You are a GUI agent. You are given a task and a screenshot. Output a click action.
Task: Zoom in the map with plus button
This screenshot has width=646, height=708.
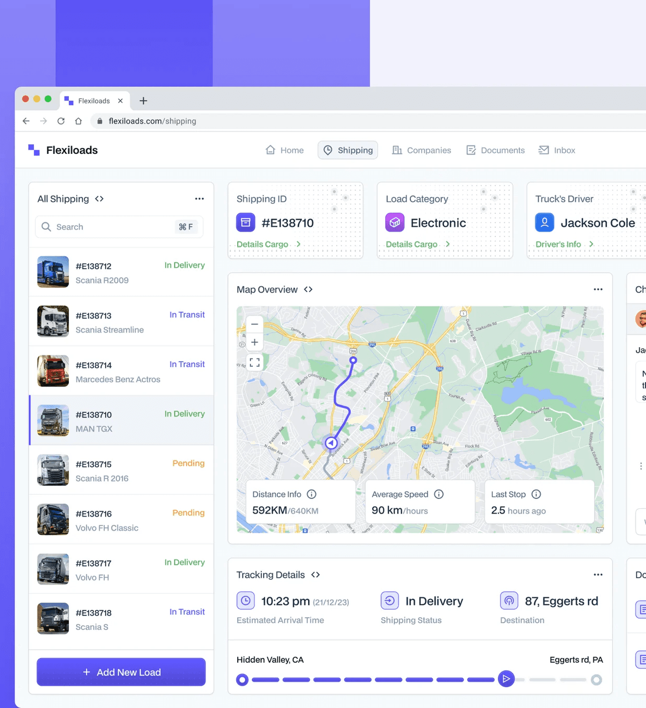click(x=254, y=343)
